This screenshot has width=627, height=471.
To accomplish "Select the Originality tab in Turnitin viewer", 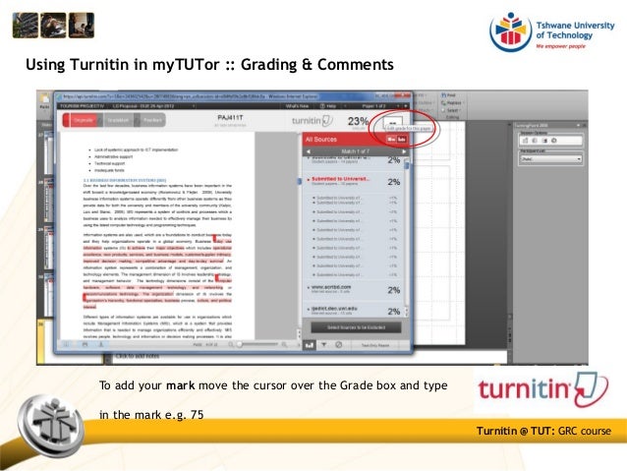I will 82,120.
